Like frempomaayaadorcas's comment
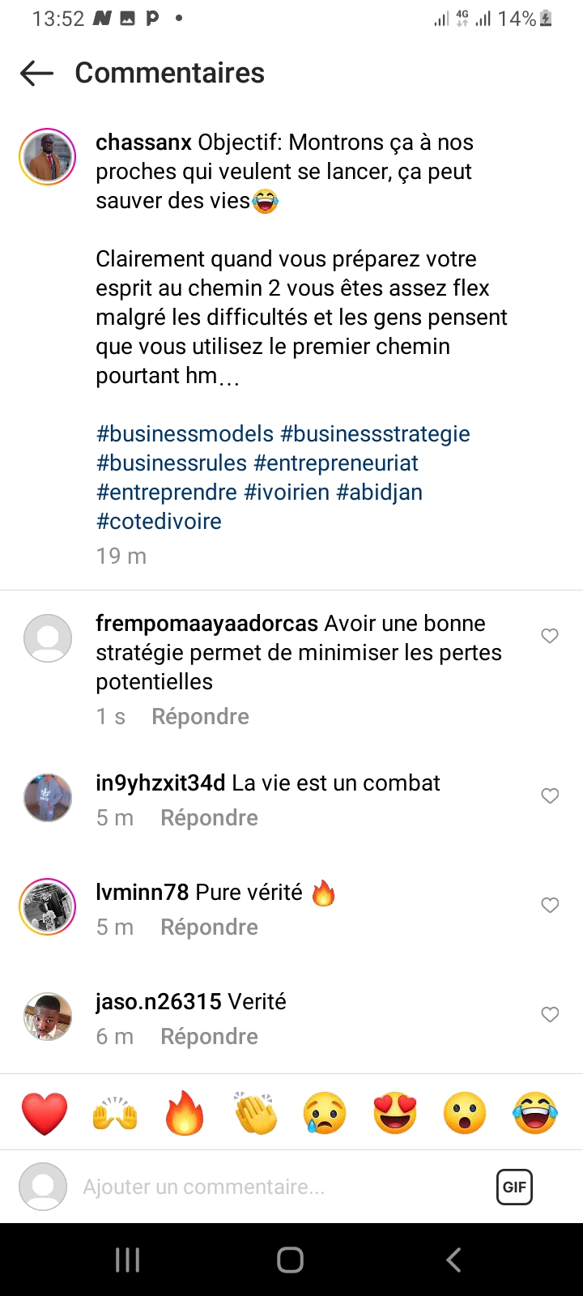583x1296 pixels. [550, 636]
